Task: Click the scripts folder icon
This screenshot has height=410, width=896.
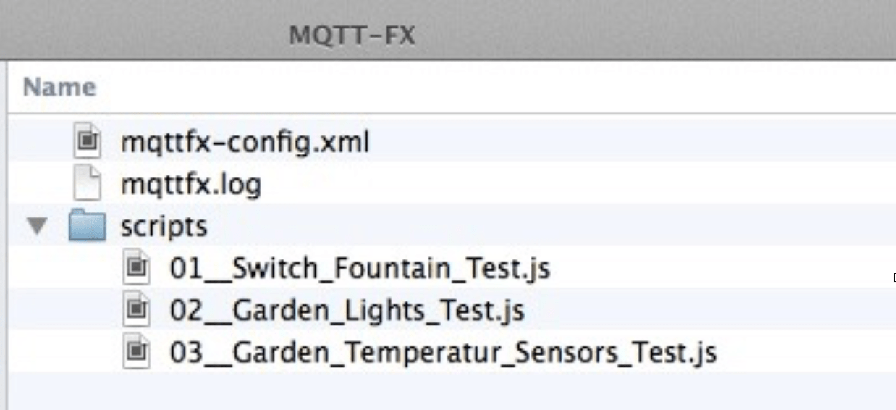Action: click(88, 227)
